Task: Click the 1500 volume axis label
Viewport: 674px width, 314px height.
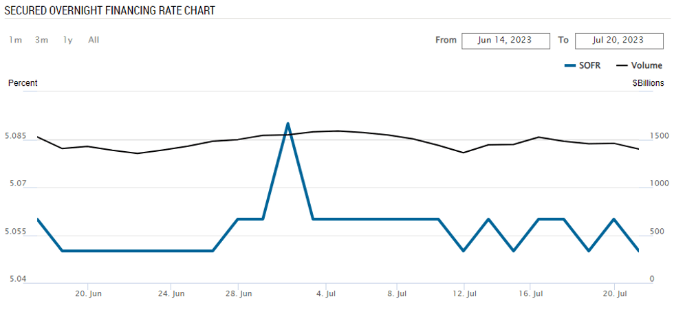Action: [660, 137]
